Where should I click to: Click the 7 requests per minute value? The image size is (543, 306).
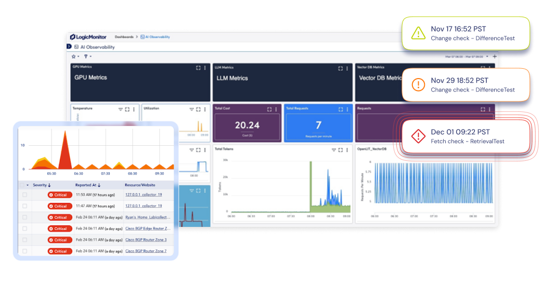319,125
